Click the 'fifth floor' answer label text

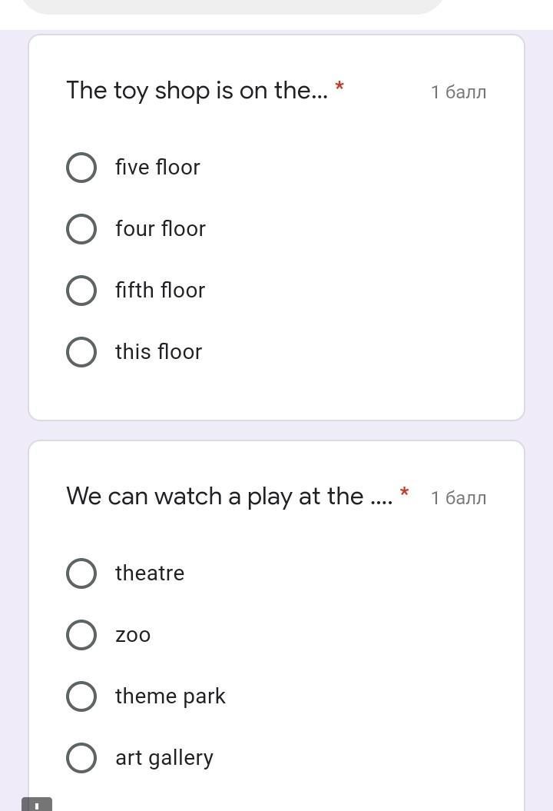(x=160, y=291)
